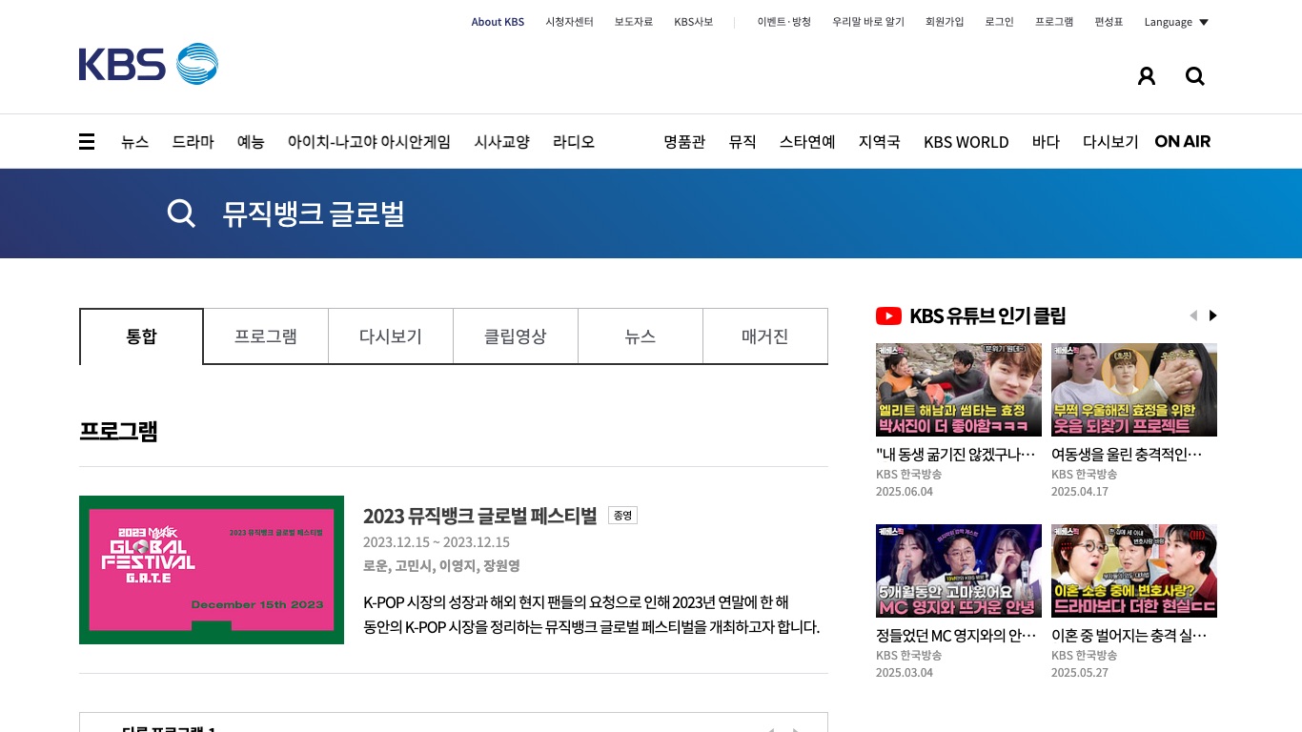Viewport: 1302px width, 732px height.
Task: Open 라디오 menu item
Action: pyautogui.click(x=574, y=142)
